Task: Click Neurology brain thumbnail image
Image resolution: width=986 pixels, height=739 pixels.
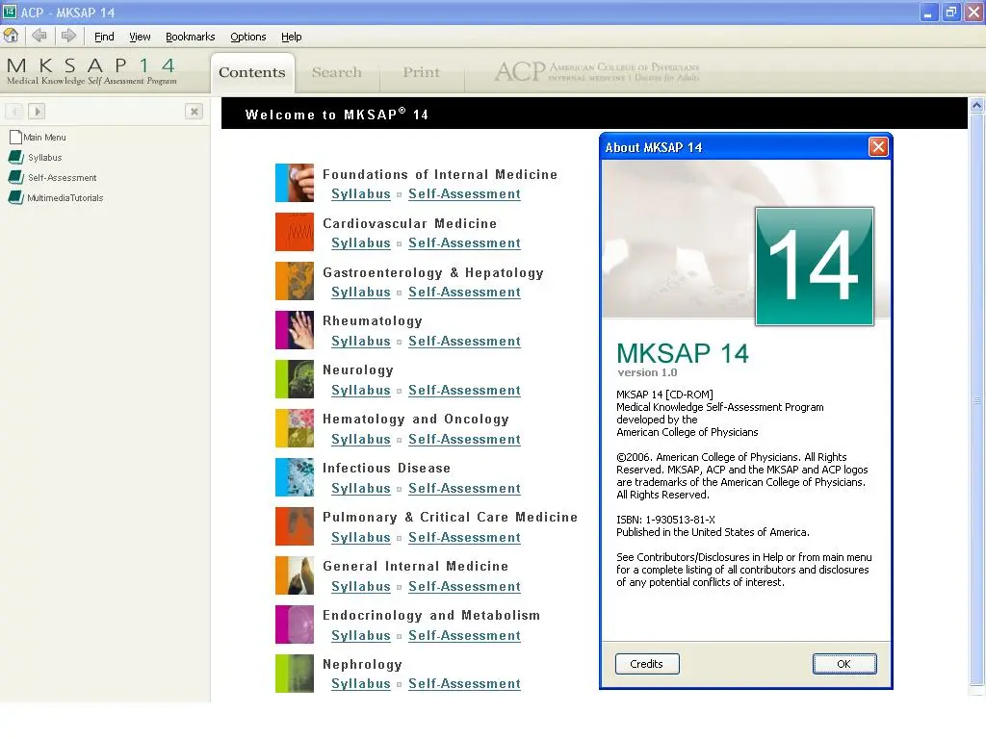Action: pyautogui.click(x=295, y=379)
